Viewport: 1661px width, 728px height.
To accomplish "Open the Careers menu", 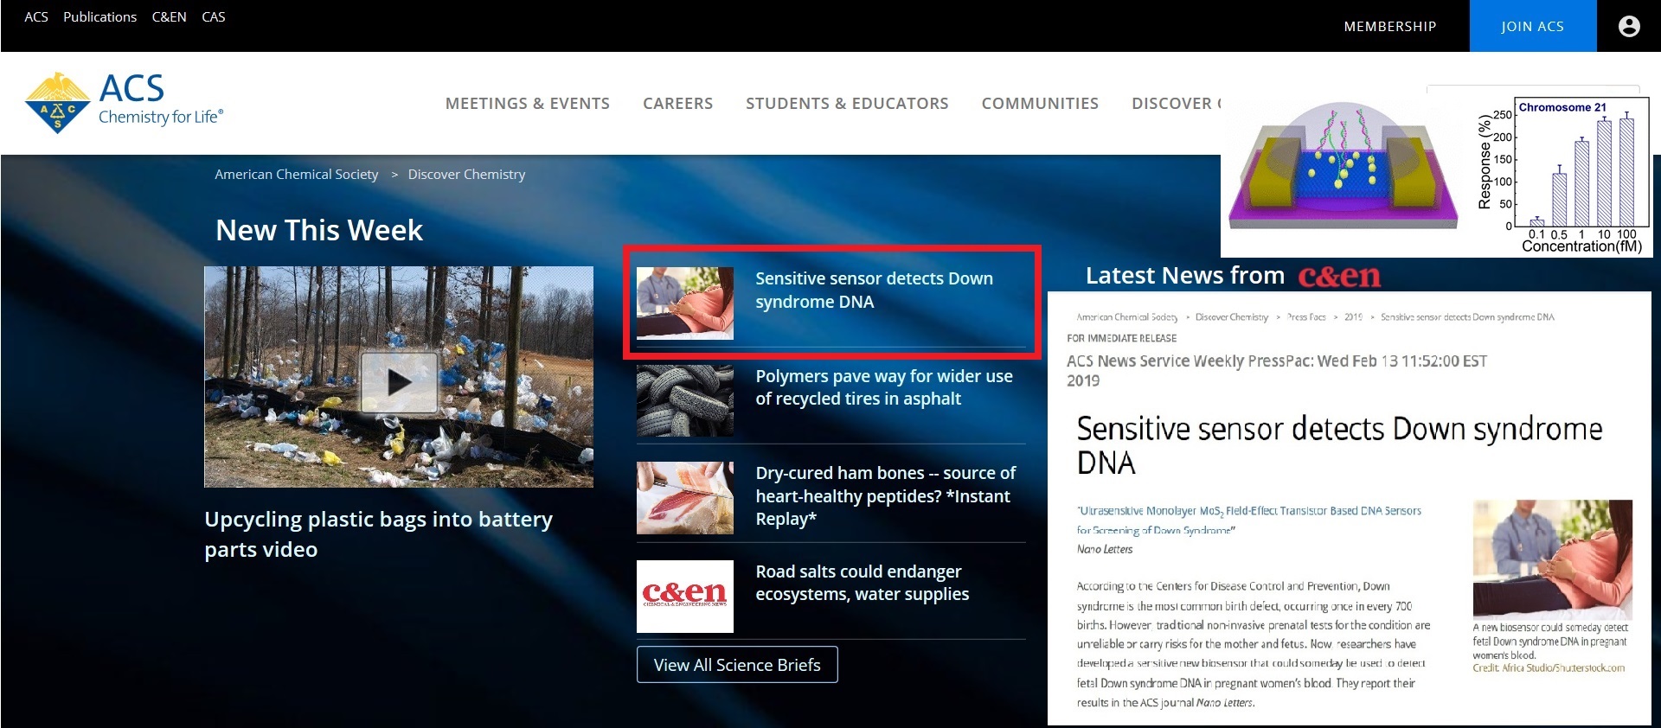I will point(677,104).
